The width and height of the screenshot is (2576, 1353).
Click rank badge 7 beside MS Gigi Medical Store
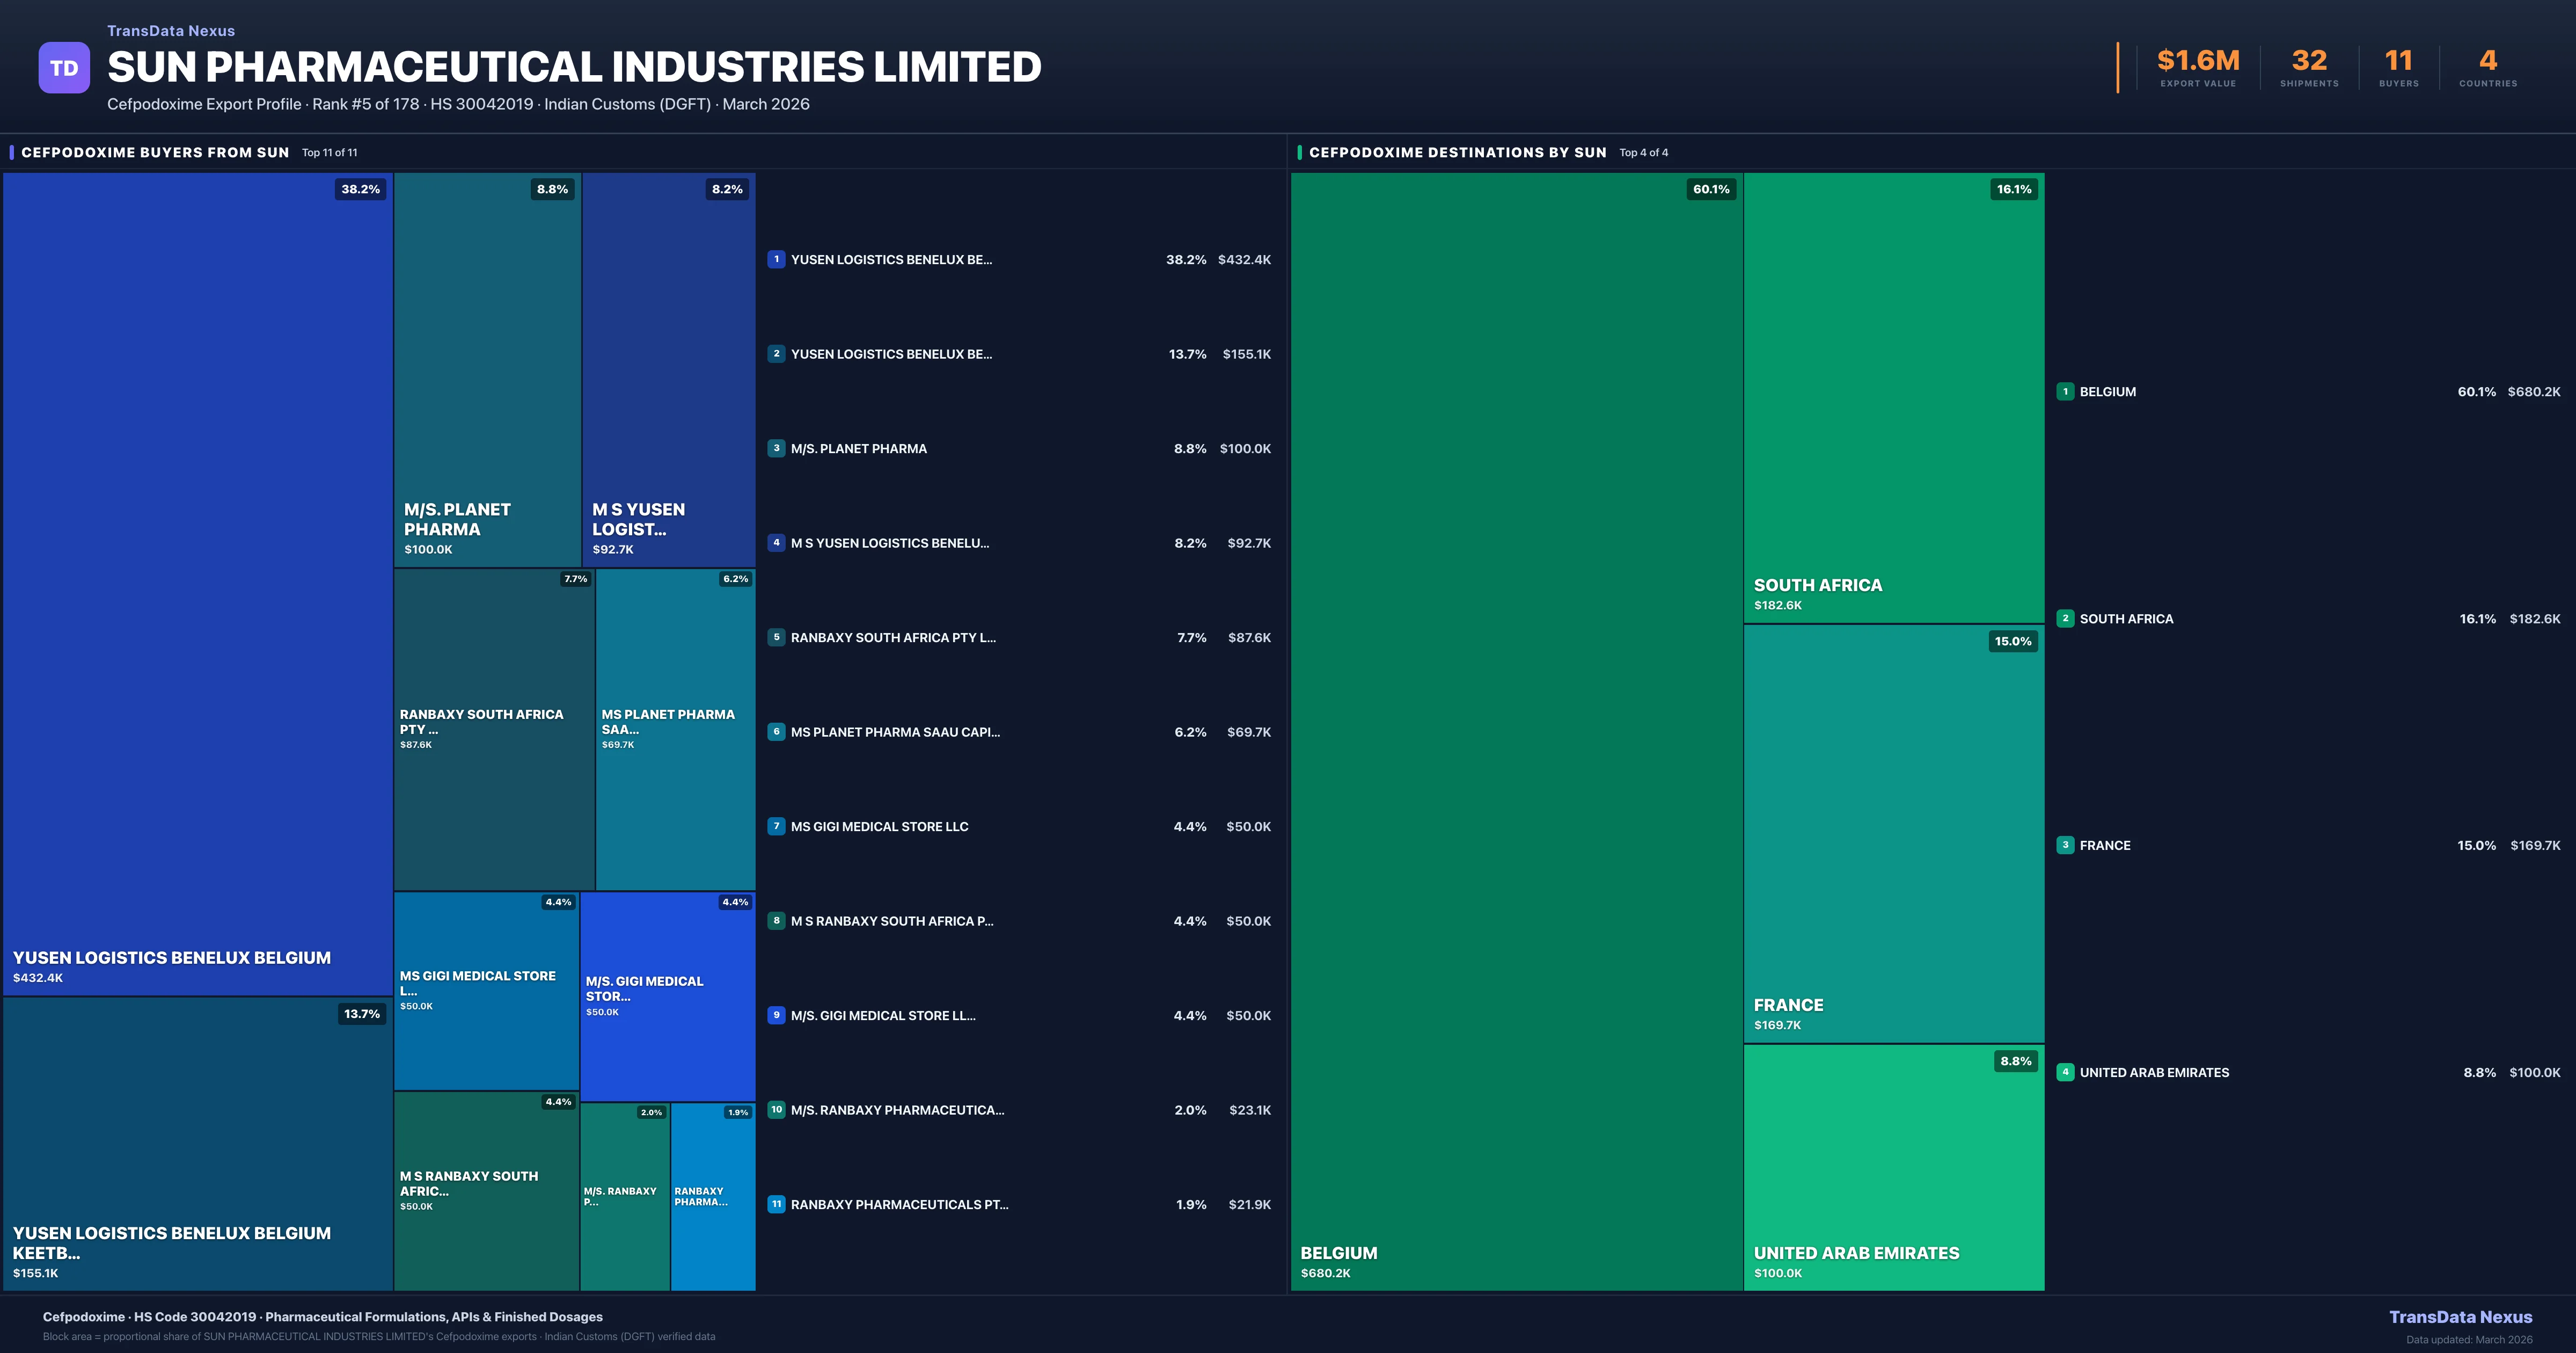(x=776, y=827)
